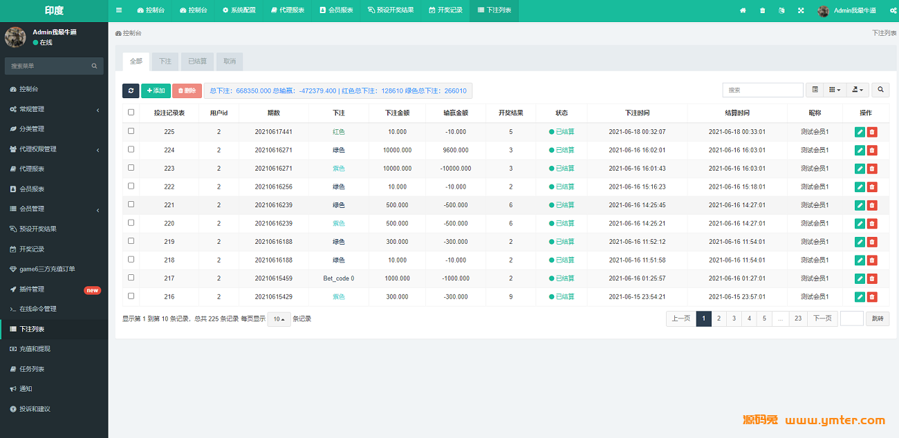Delete record 221 with the red trash icon
The width and height of the screenshot is (899, 438).
tap(872, 205)
